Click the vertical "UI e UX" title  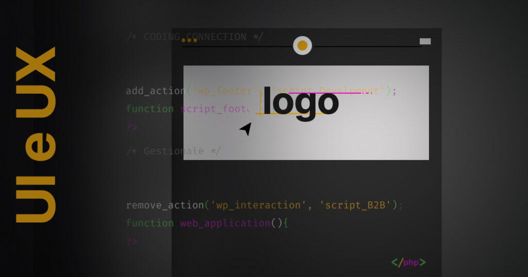click(36, 135)
